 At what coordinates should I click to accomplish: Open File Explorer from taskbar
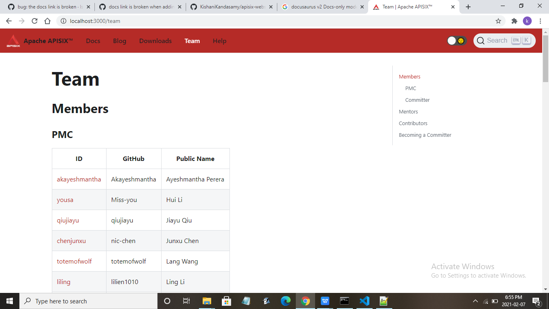207,301
